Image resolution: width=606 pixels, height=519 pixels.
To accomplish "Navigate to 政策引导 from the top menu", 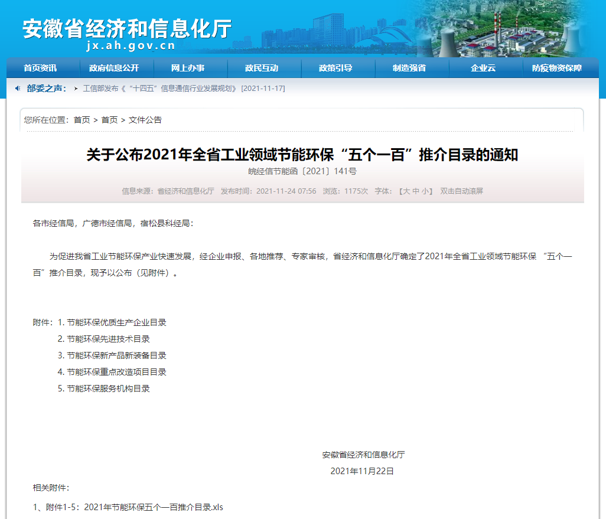I will coord(337,68).
